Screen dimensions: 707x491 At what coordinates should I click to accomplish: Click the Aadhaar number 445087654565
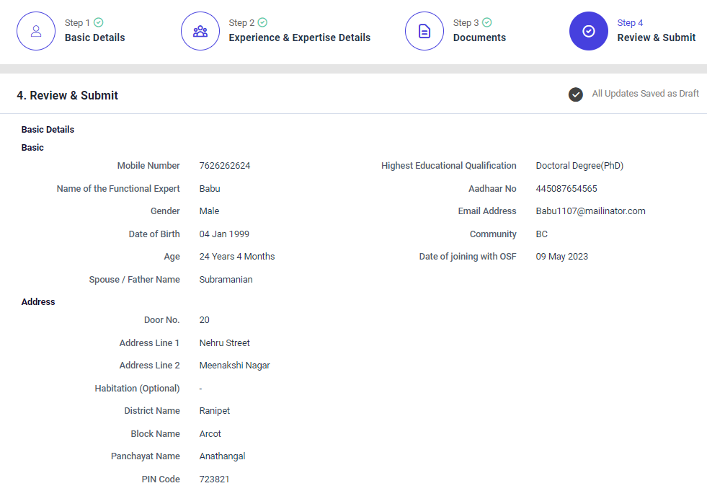click(566, 189)
